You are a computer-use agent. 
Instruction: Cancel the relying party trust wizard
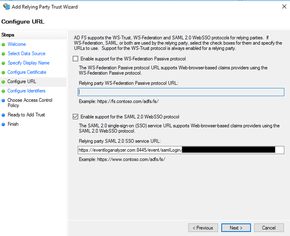(x=269, y=228)
